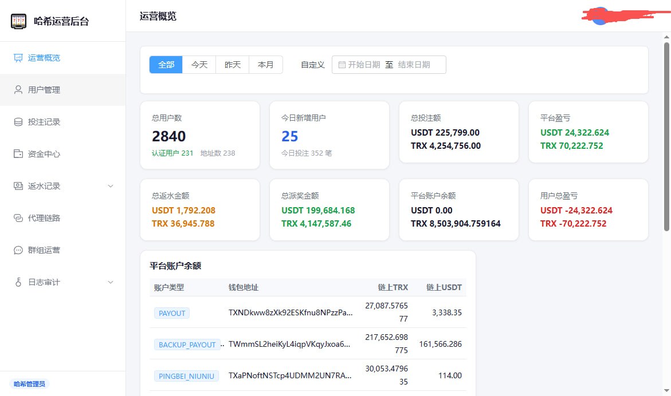Click the 运营概览 presentation icon in sidebar
The height and width of the screenshot is (396, 671).
coord(18,58)
